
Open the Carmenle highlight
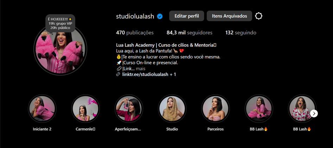tap(85, 108)
